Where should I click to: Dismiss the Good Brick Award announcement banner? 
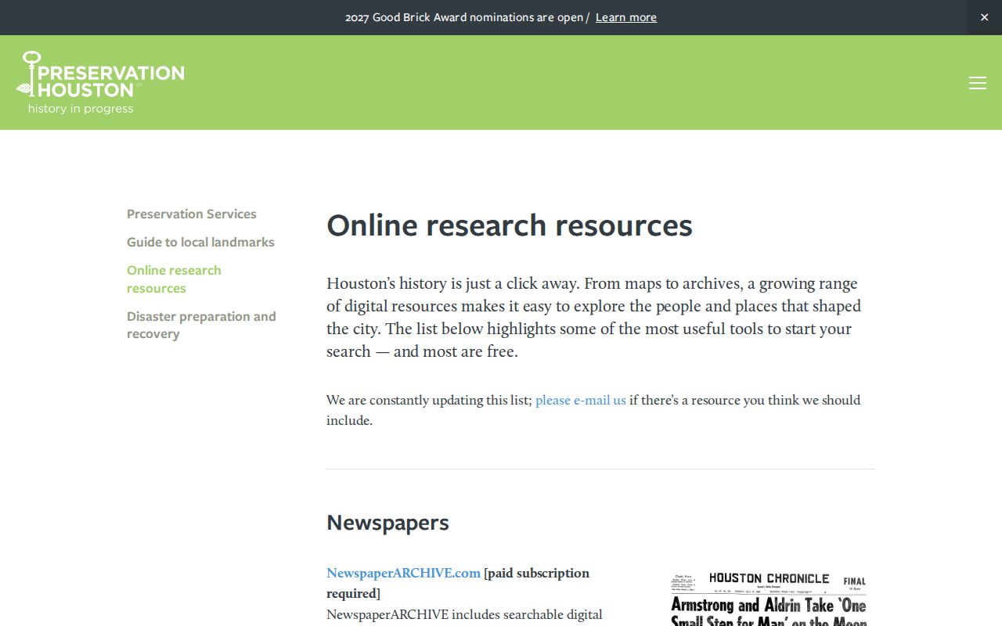(x=984, y=17)
